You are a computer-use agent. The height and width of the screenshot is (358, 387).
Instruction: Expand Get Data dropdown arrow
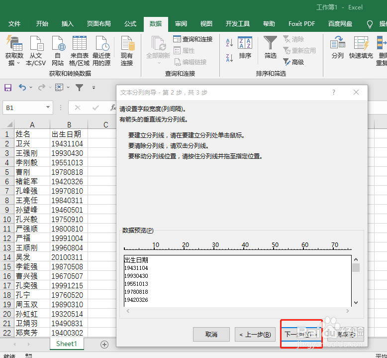click(x=18, y=63)
